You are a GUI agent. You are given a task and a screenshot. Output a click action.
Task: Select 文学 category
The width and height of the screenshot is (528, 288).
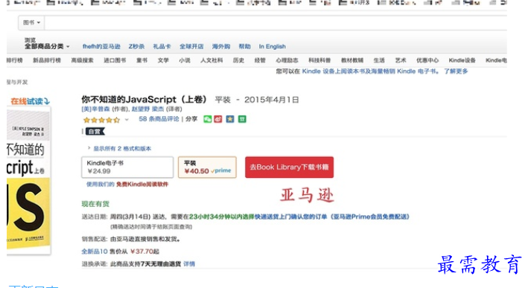tap(163, 60)
